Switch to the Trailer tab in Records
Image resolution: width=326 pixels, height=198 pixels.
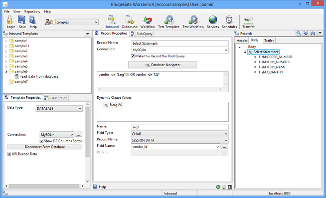(269, 41)
